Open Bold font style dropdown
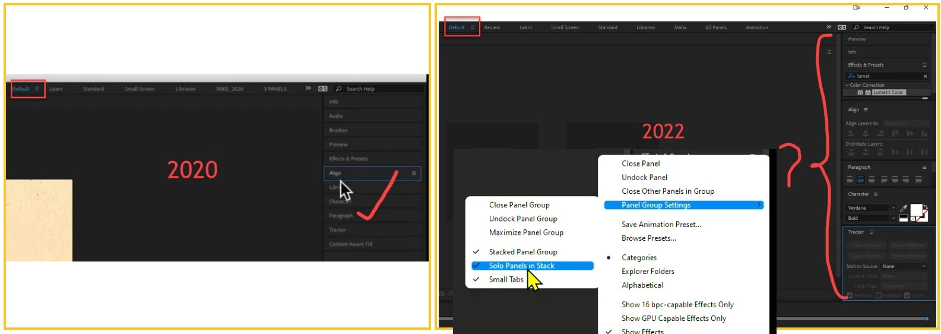The width and height of the screenshot is (941, 334). click(x=871, y=218)
